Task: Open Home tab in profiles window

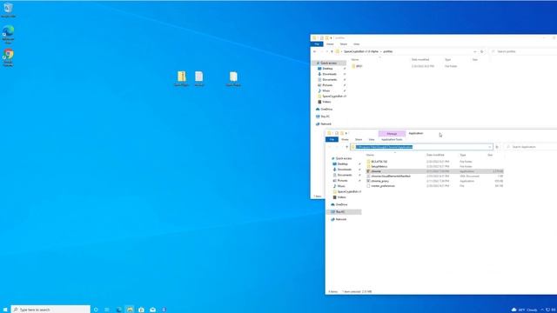Action: click(x=330, y=44)
